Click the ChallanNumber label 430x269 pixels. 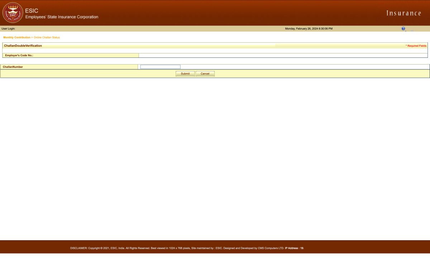[13, 67]
